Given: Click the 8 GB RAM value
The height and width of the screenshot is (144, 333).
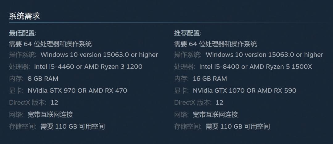Looking at the screenshot, I should point(43,79).
